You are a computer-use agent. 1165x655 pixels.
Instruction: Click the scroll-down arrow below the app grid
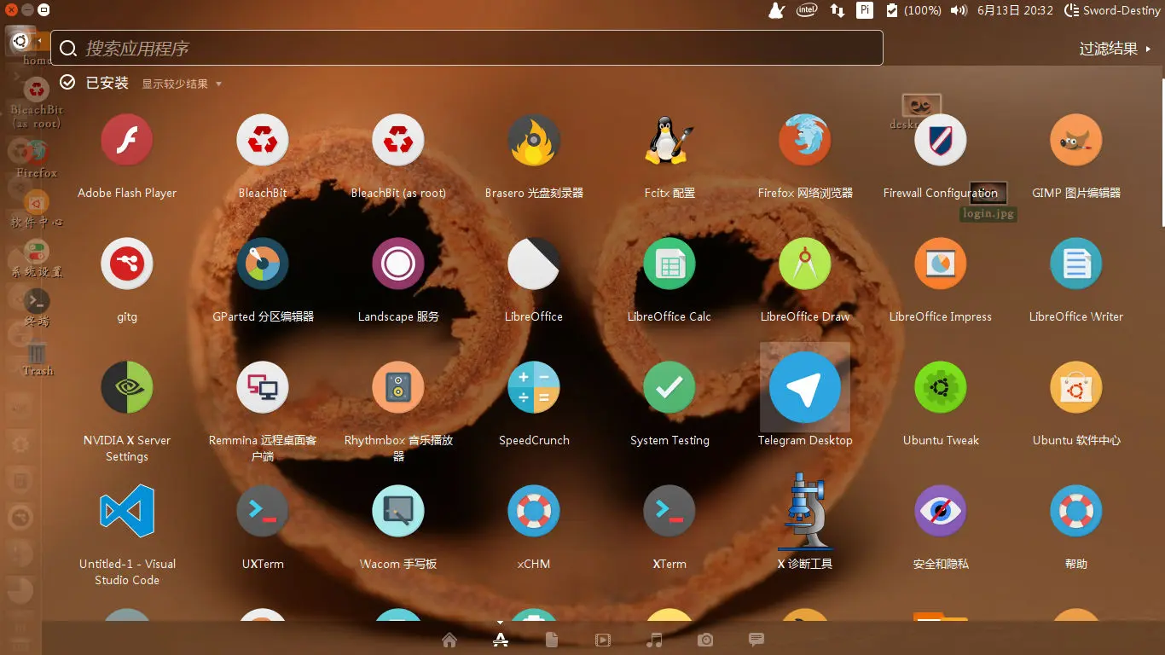point(500,623)
